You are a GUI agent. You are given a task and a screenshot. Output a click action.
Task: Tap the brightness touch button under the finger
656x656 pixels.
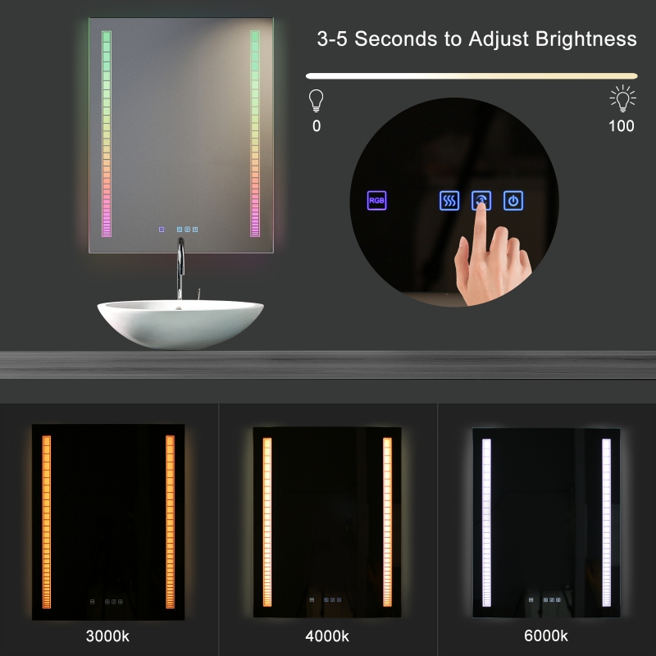[x=481, y=200]
